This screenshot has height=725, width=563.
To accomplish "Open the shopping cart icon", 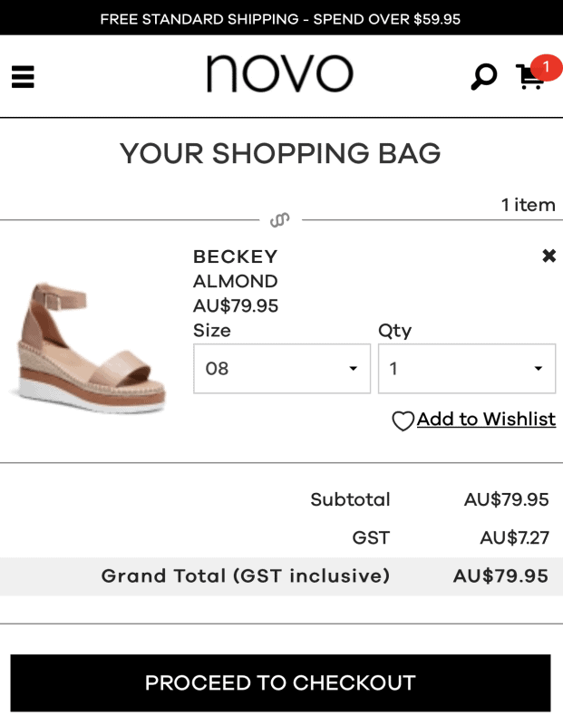I will coord(528,79).
